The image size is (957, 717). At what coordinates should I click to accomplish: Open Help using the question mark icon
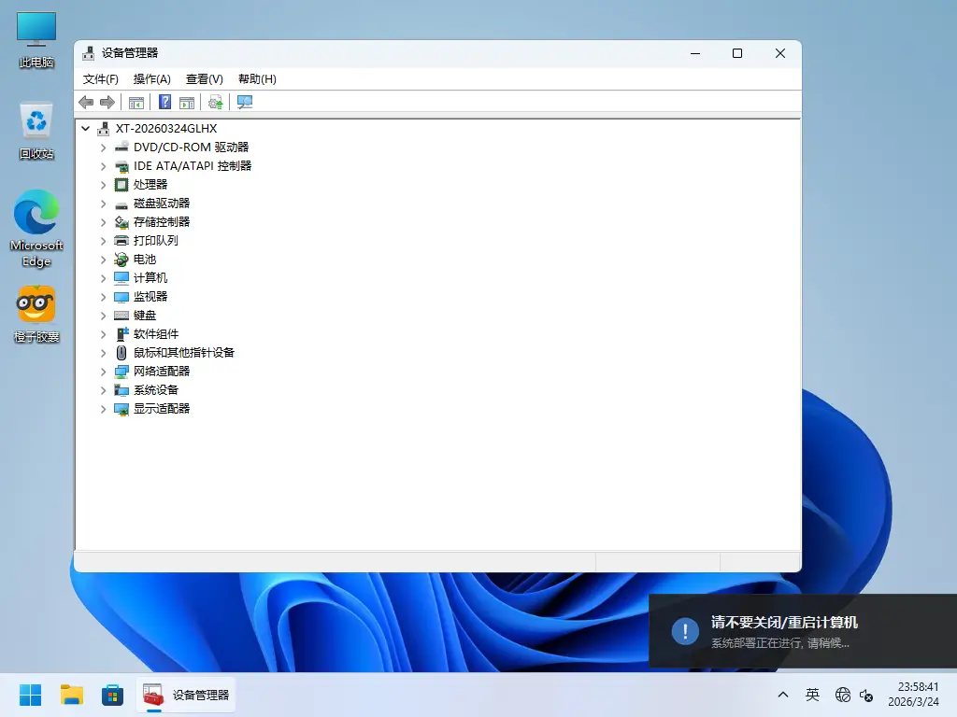[164, 102]
